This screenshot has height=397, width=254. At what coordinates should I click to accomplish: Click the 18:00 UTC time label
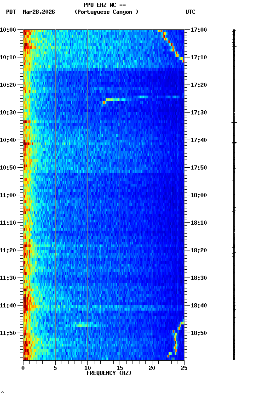[x=199, y=195]
